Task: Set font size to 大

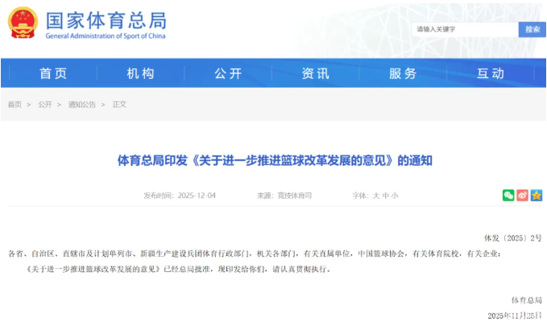Action: tap(376, 196)
